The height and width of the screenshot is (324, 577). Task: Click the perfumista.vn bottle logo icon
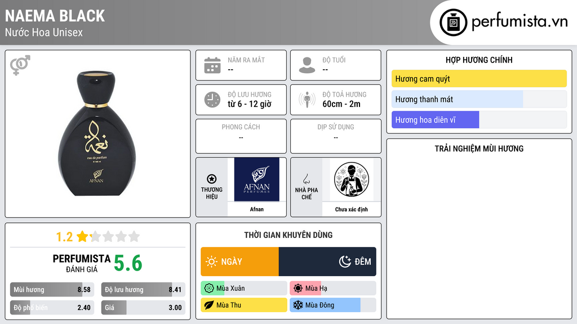click(x=453, y=22)
